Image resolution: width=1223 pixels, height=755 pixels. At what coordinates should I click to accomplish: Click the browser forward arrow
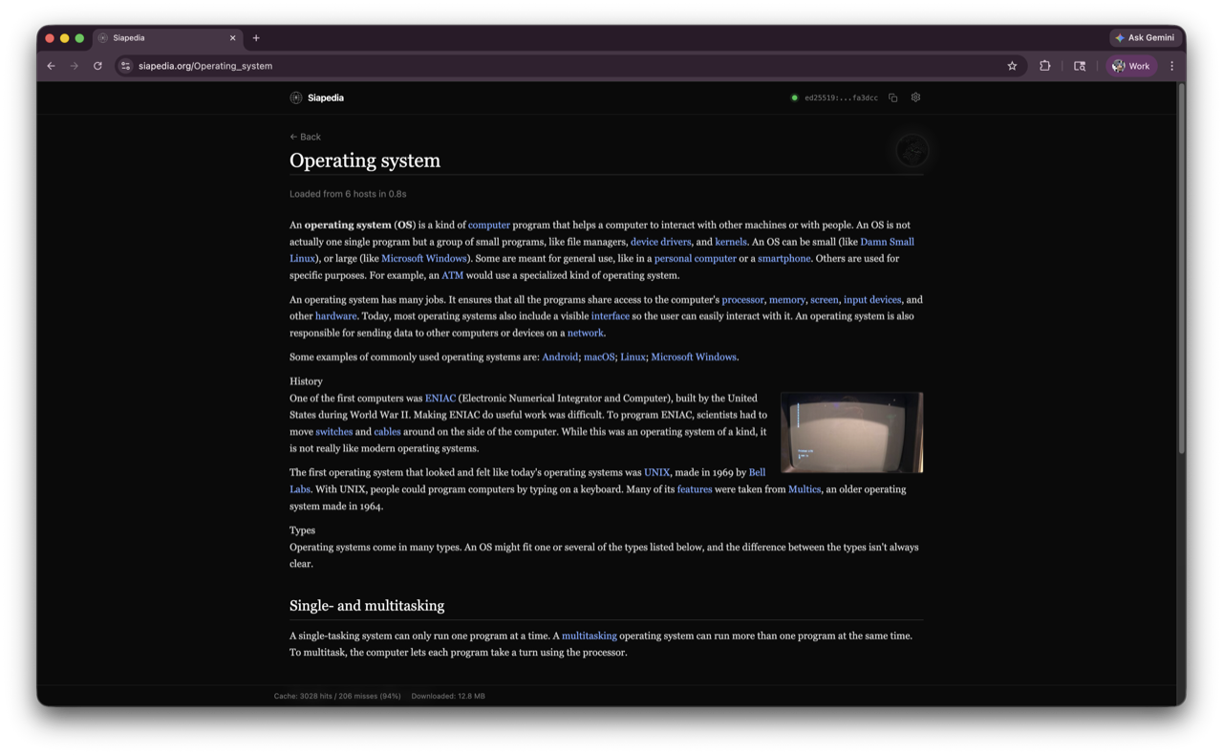click(74, 66)
